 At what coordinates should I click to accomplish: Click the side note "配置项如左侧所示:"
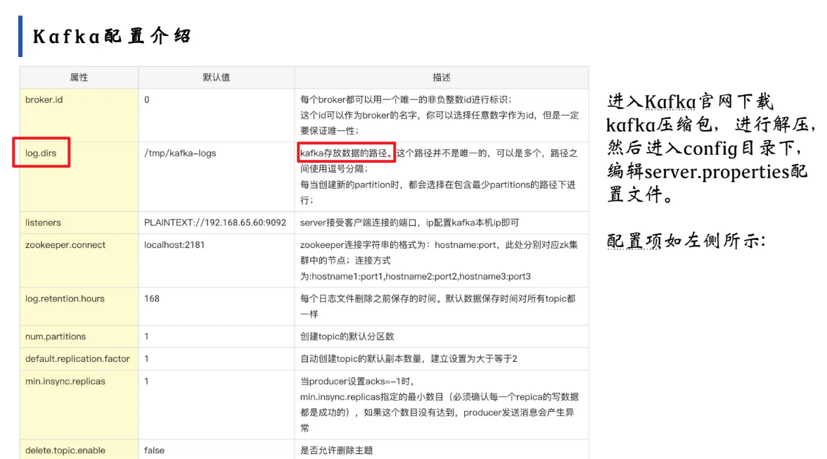pos(686,241)
